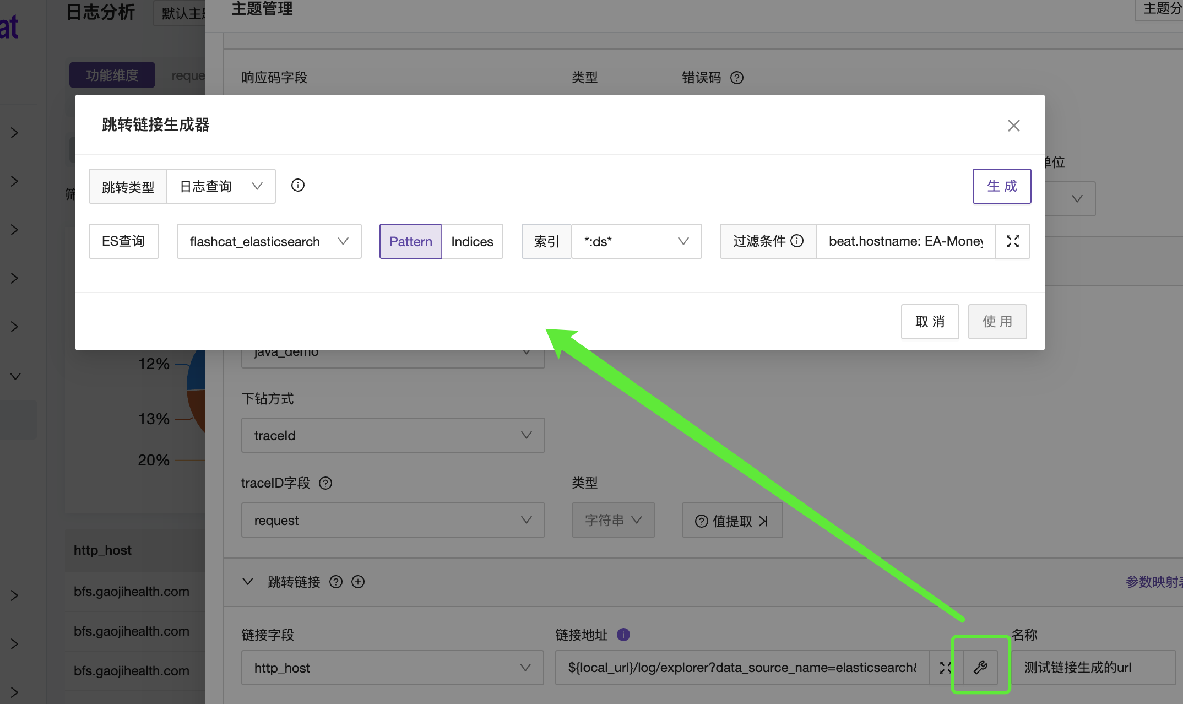Image resolution: width=1183 pixels, height=704 pixels.
Task: Click the beat.hostname filter input field
Action: pos(905,241)
